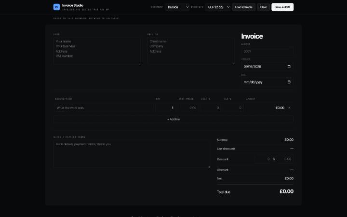Click the Qty field showing 1
The width and height of the screenshot is (347, 217).
click(x=166, y=108)
